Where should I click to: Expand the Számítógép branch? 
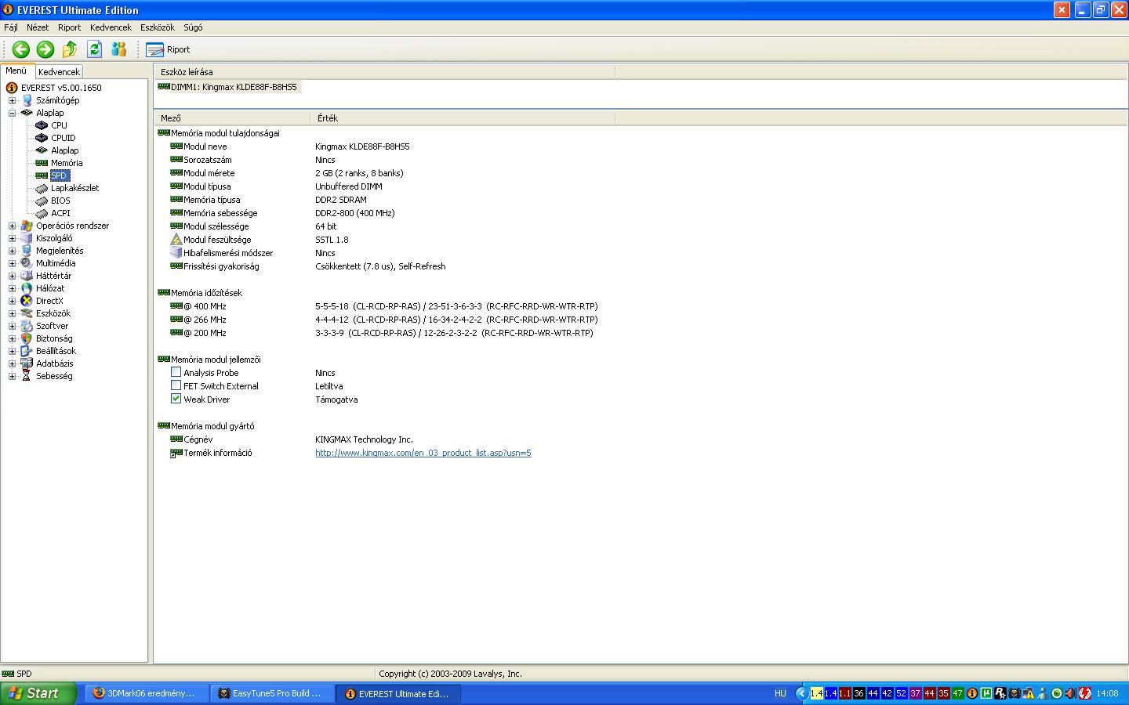coord(12,100)
